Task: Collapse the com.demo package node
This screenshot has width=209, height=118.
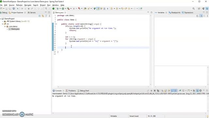Action: (5, 27)
